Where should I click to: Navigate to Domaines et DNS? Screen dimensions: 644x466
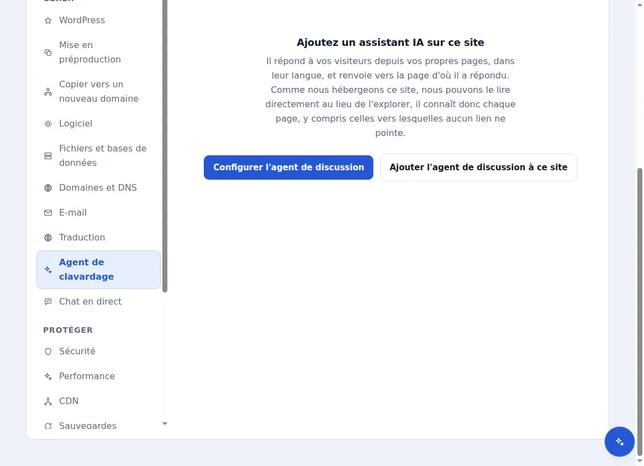tap(98, 188)
